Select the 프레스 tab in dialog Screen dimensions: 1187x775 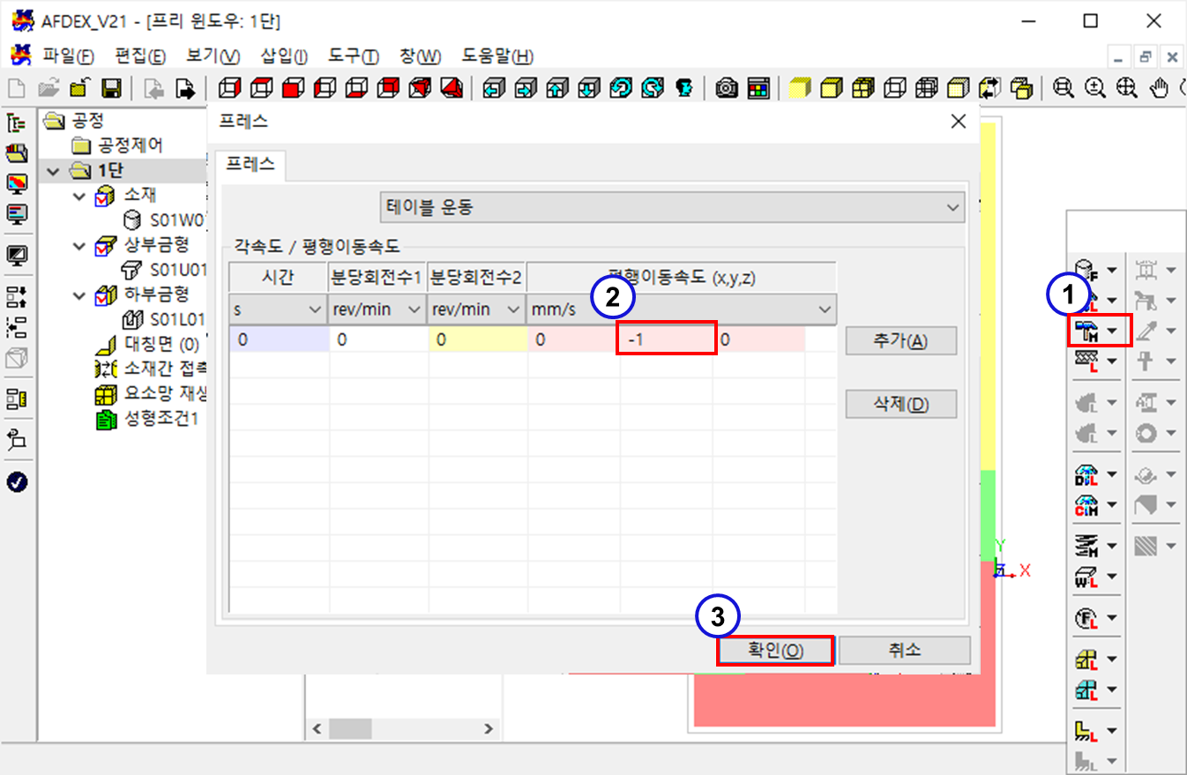tap(250, 164)
